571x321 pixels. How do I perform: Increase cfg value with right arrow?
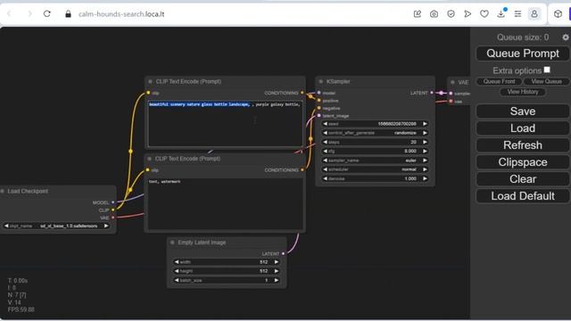(425, 151)
